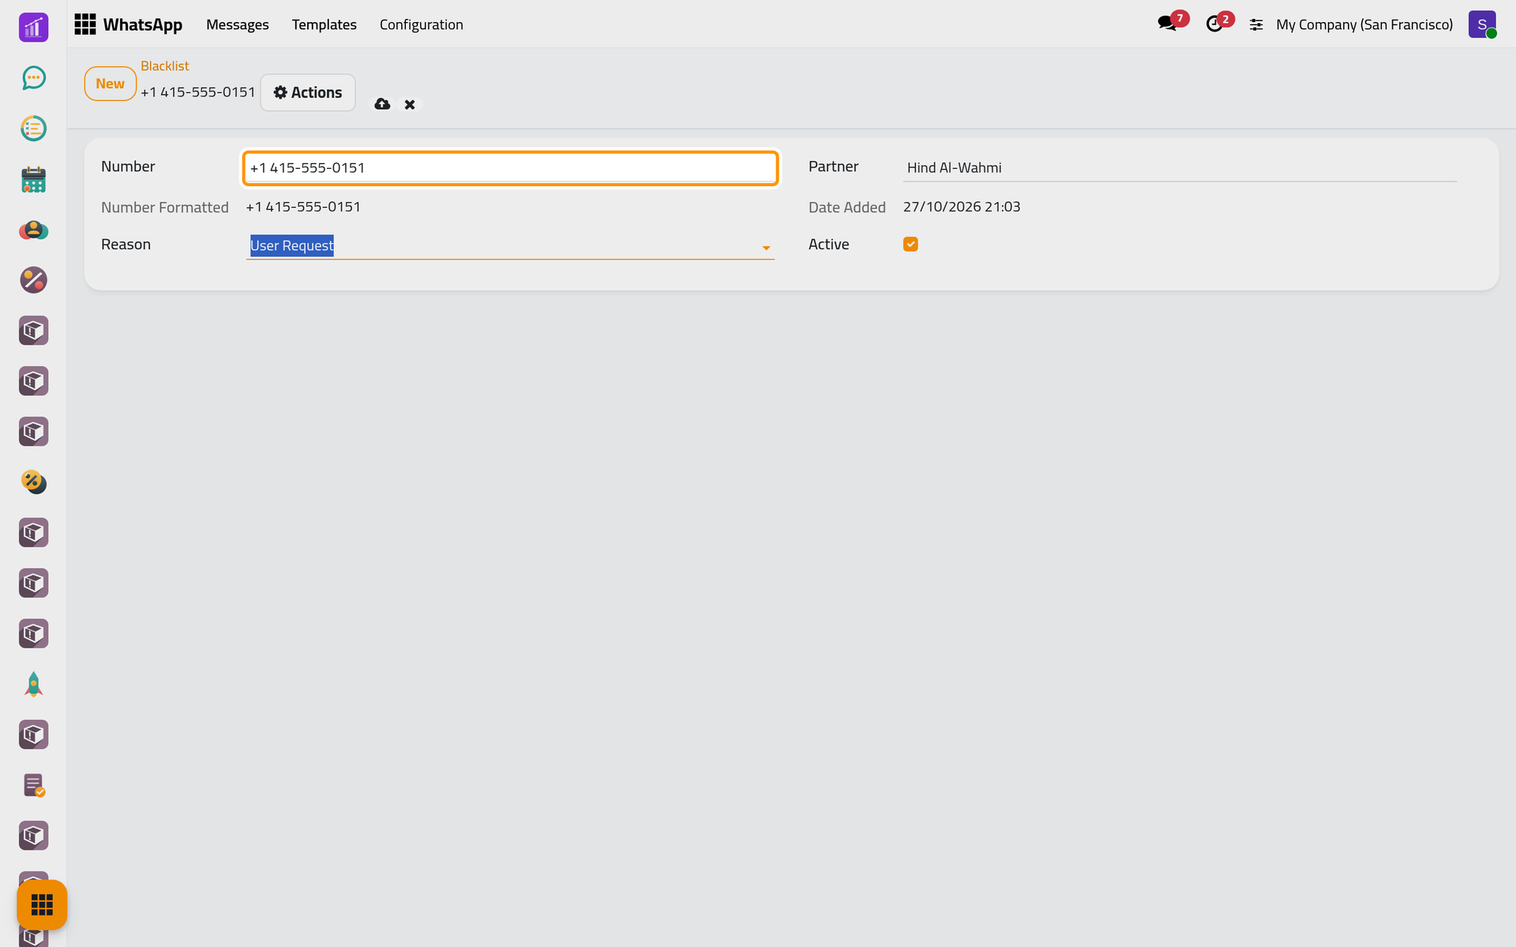Click the Number Formatted value +1 415-555-0151
Screen dimensions: 1516x947
[303, 207]
